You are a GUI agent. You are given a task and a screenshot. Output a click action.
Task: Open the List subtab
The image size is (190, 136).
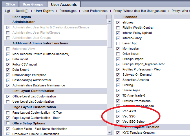tap(8, 11)
